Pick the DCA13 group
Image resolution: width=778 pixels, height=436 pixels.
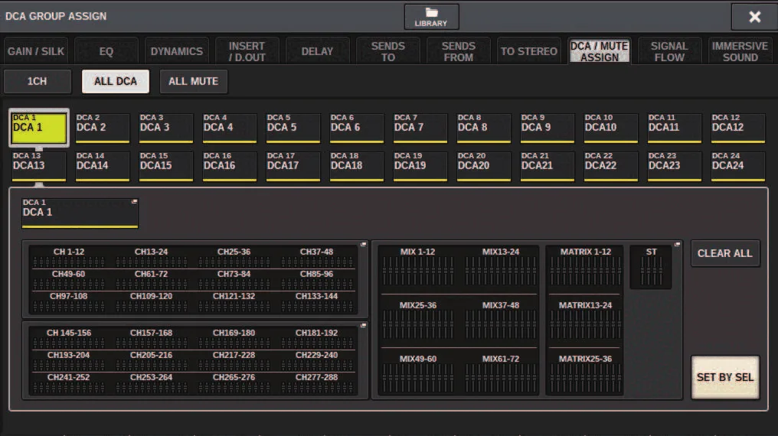click(39, 166)
